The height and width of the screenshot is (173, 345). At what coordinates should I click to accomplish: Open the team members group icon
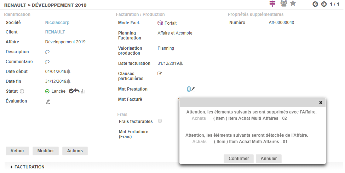click(283, 4)
